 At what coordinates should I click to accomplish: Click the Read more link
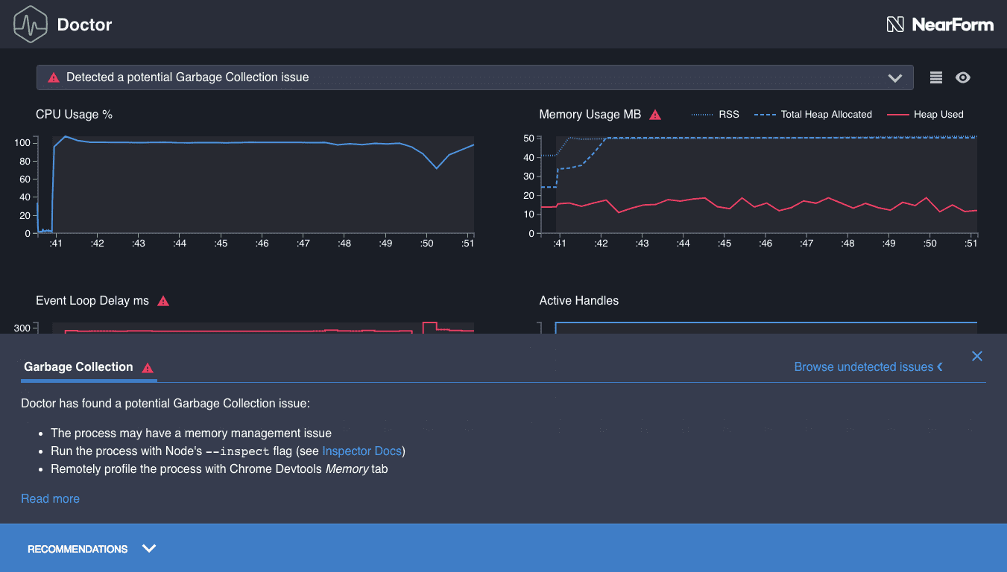(50, 498)
